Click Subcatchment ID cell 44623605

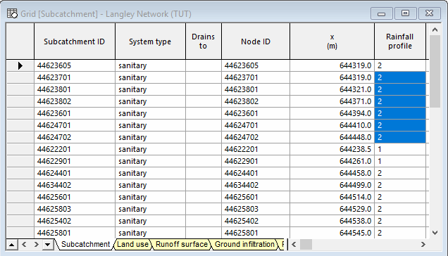point(75,65)
